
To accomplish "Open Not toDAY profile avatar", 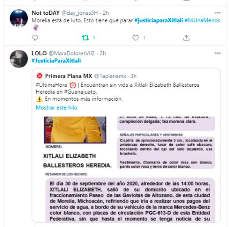I will tap(19, 18).
